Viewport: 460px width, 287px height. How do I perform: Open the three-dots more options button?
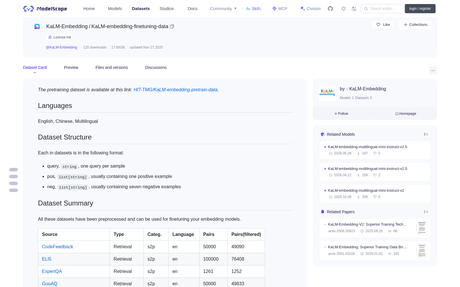pyautogui.click(x=433, y=70)
